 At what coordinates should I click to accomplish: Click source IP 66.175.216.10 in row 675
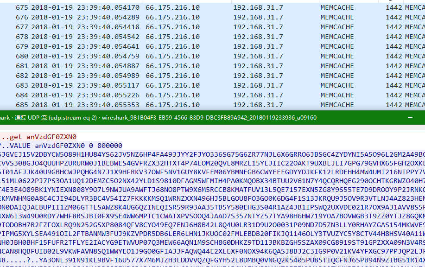click(x=173, y=7)
